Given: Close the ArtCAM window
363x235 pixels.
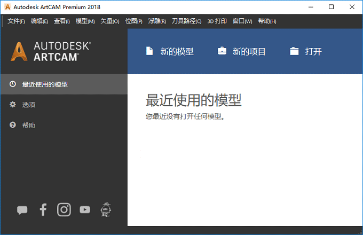Looking at the screenshot, I should coord(352,7).
